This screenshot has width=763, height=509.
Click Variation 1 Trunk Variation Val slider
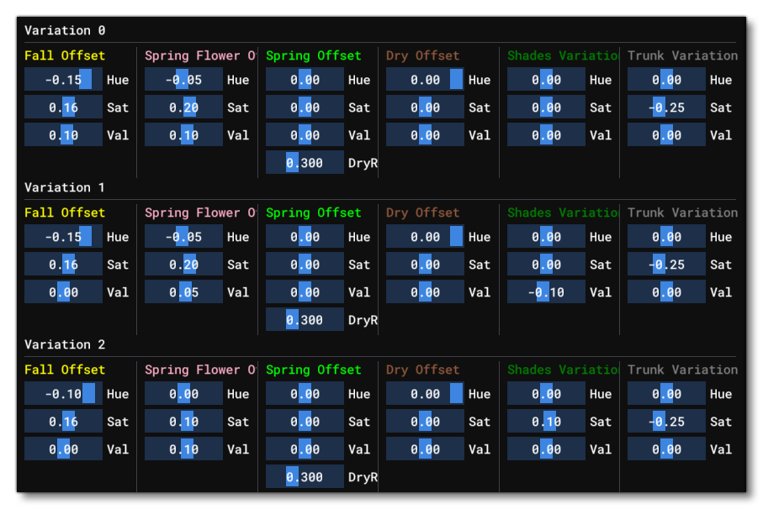[666, 291]
